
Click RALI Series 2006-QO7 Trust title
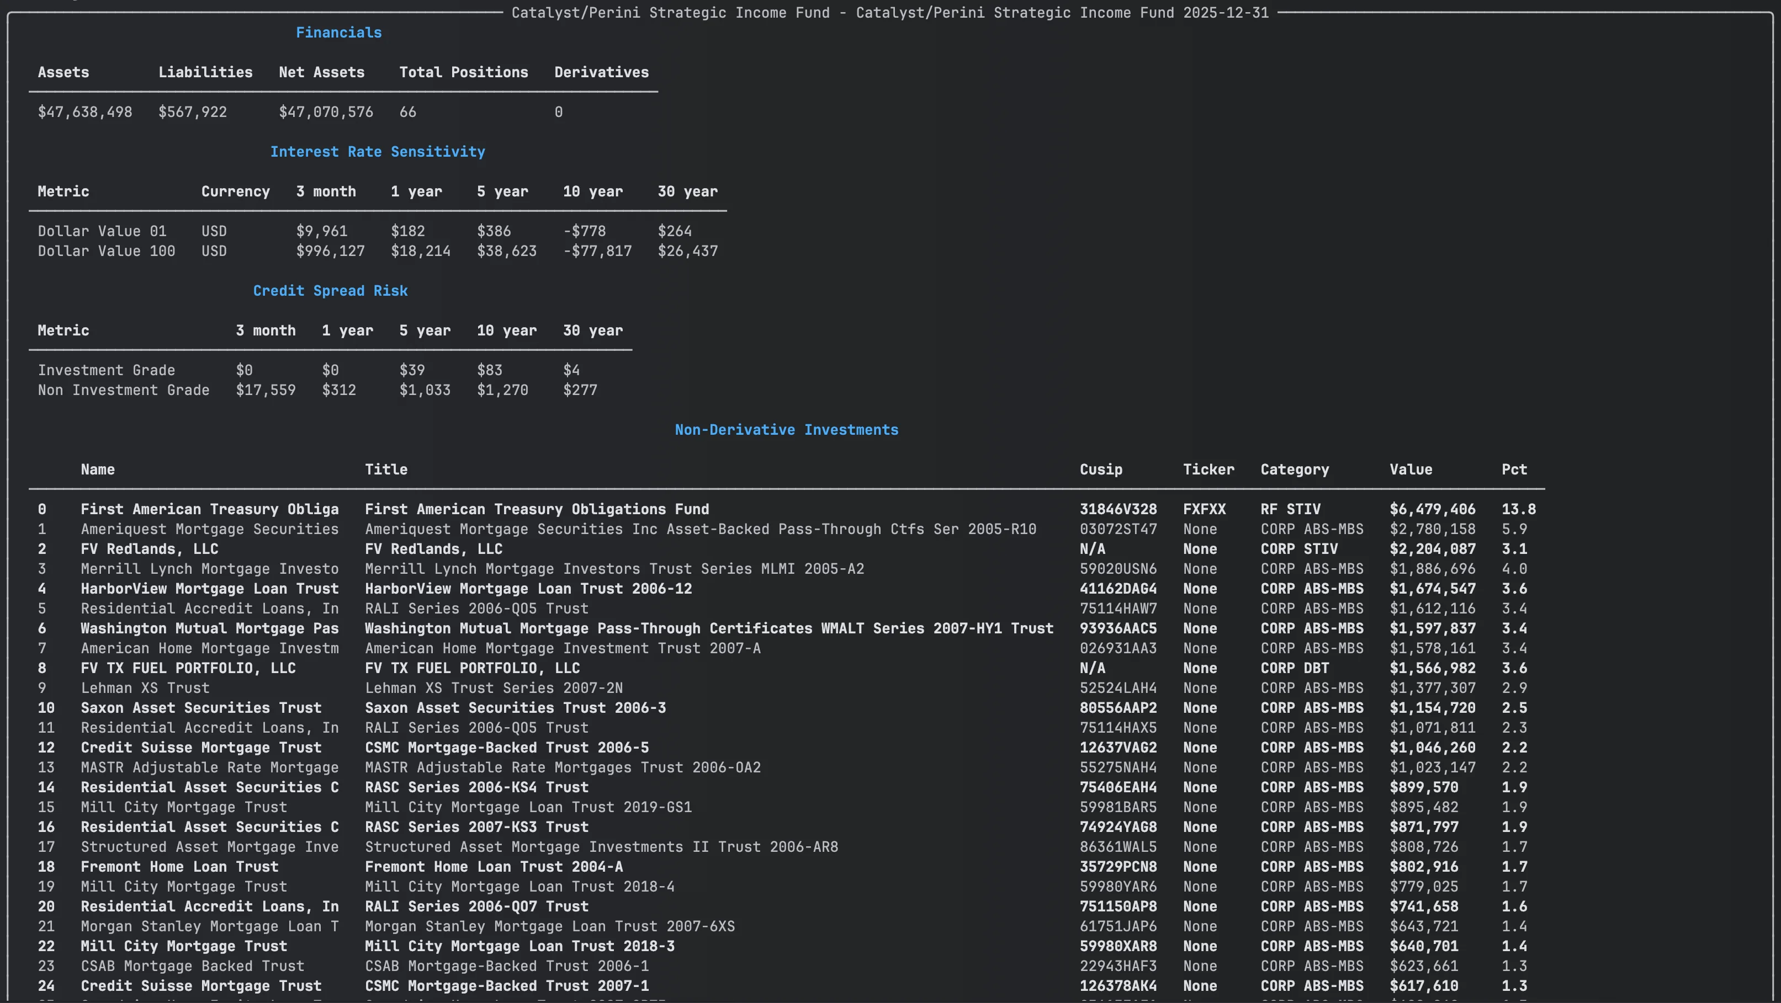[x=477, y=906]
